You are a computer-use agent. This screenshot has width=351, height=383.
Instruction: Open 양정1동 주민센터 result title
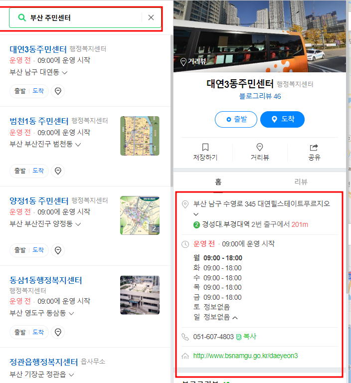point(39,201)
